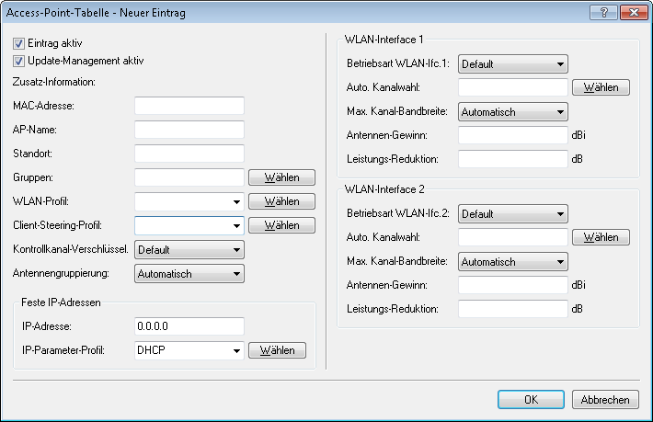653x422 pixels.
Task: Toggle Update-Management aktiv checkbox
Action: click(x=19, y=61)
